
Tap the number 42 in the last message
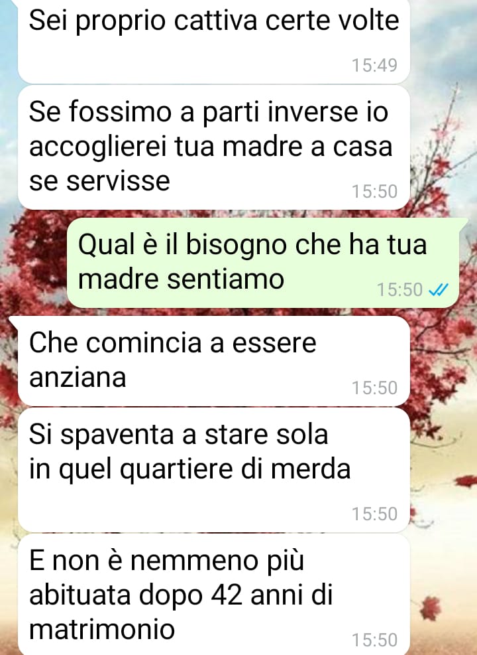(227, 595)
